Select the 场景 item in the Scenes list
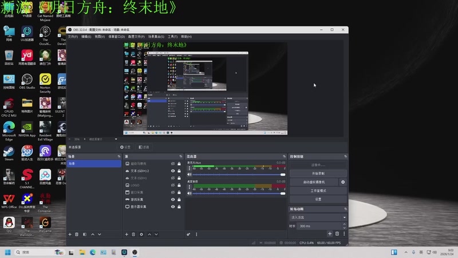The width and height of the screenshot is (458, 258). [94, 163]
